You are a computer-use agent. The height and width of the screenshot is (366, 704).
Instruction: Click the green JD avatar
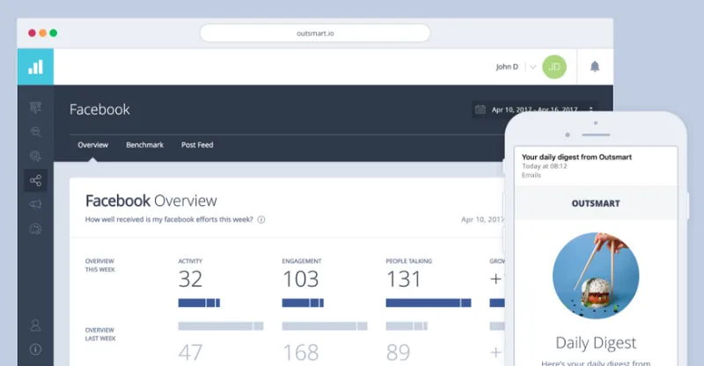(x=554, y=67)
